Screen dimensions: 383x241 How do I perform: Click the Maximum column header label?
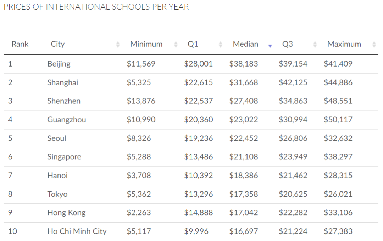pyautogui.click(x=344, y=44)
